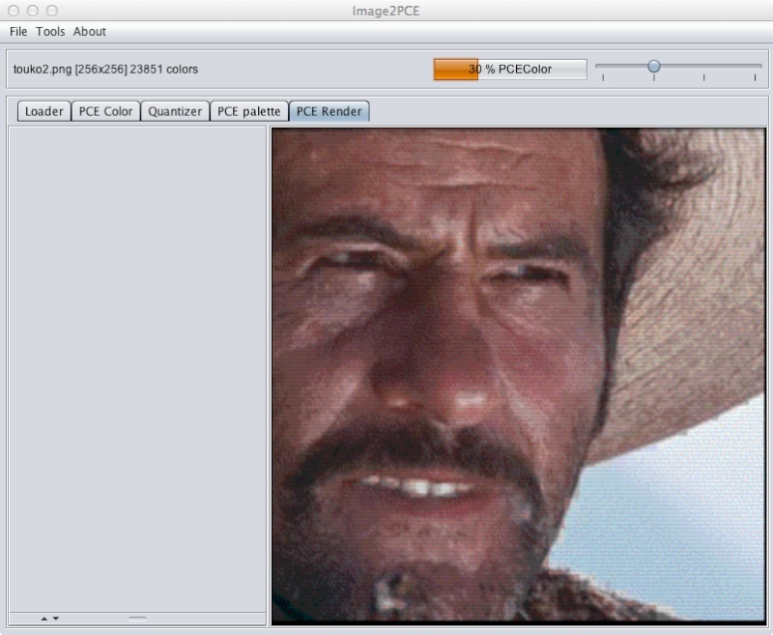Click the window close button

coord(14,11)
